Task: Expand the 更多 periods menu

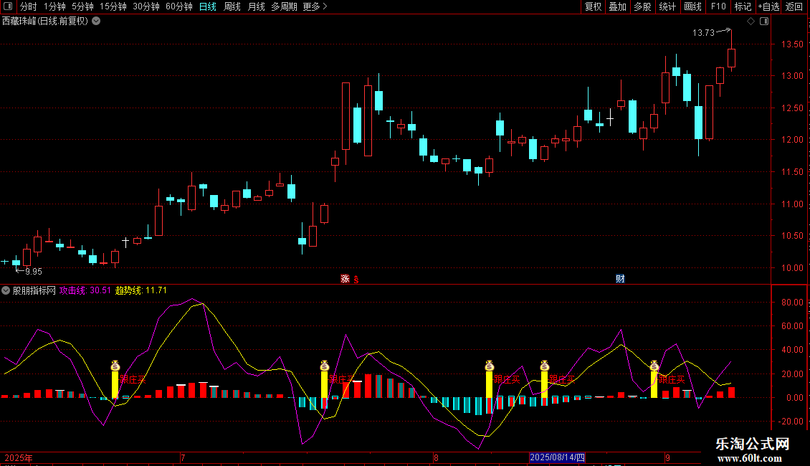Action: (315, 6)
